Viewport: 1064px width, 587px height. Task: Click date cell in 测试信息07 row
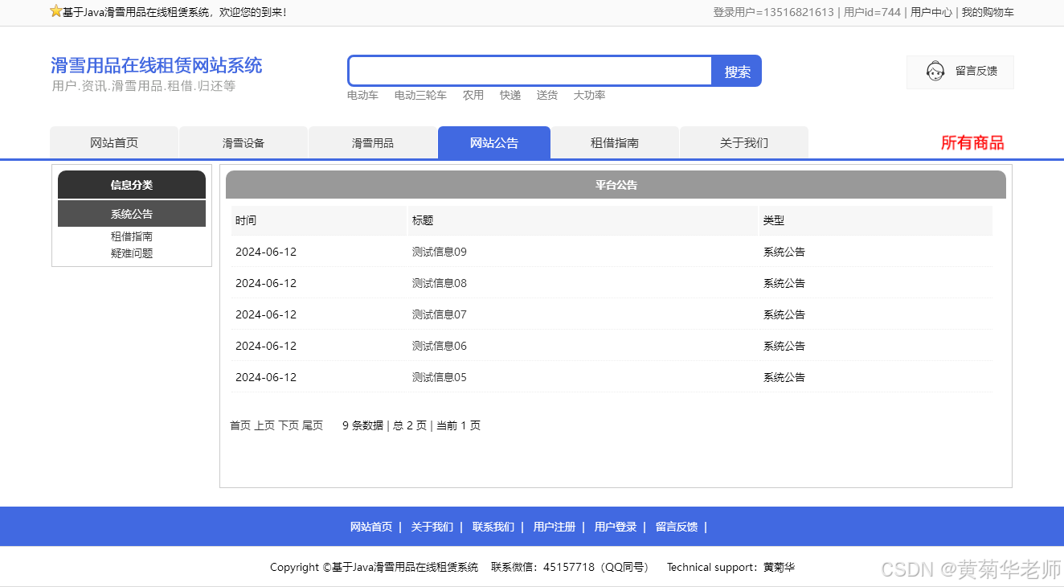pyautogui.click(x=266, y=314)
